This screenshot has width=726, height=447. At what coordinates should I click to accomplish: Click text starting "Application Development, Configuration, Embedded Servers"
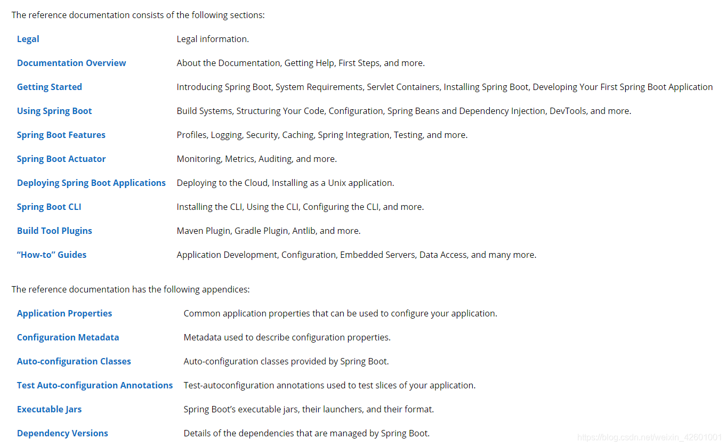pos(357,255)
